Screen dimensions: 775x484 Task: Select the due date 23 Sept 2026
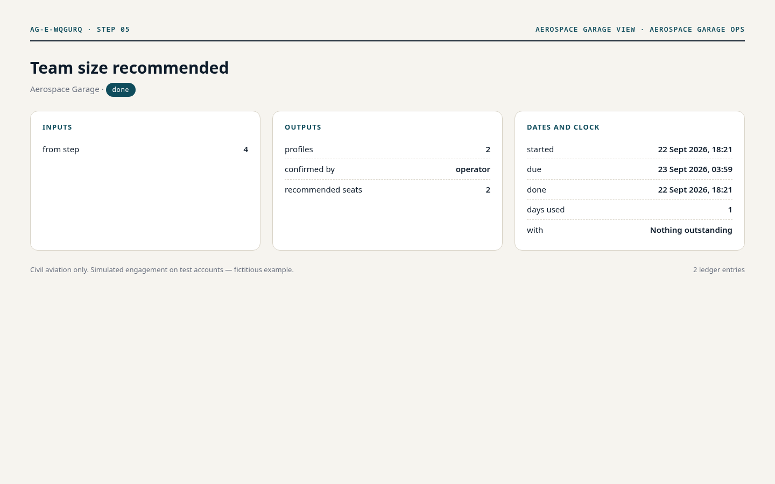tap(695, 169)
